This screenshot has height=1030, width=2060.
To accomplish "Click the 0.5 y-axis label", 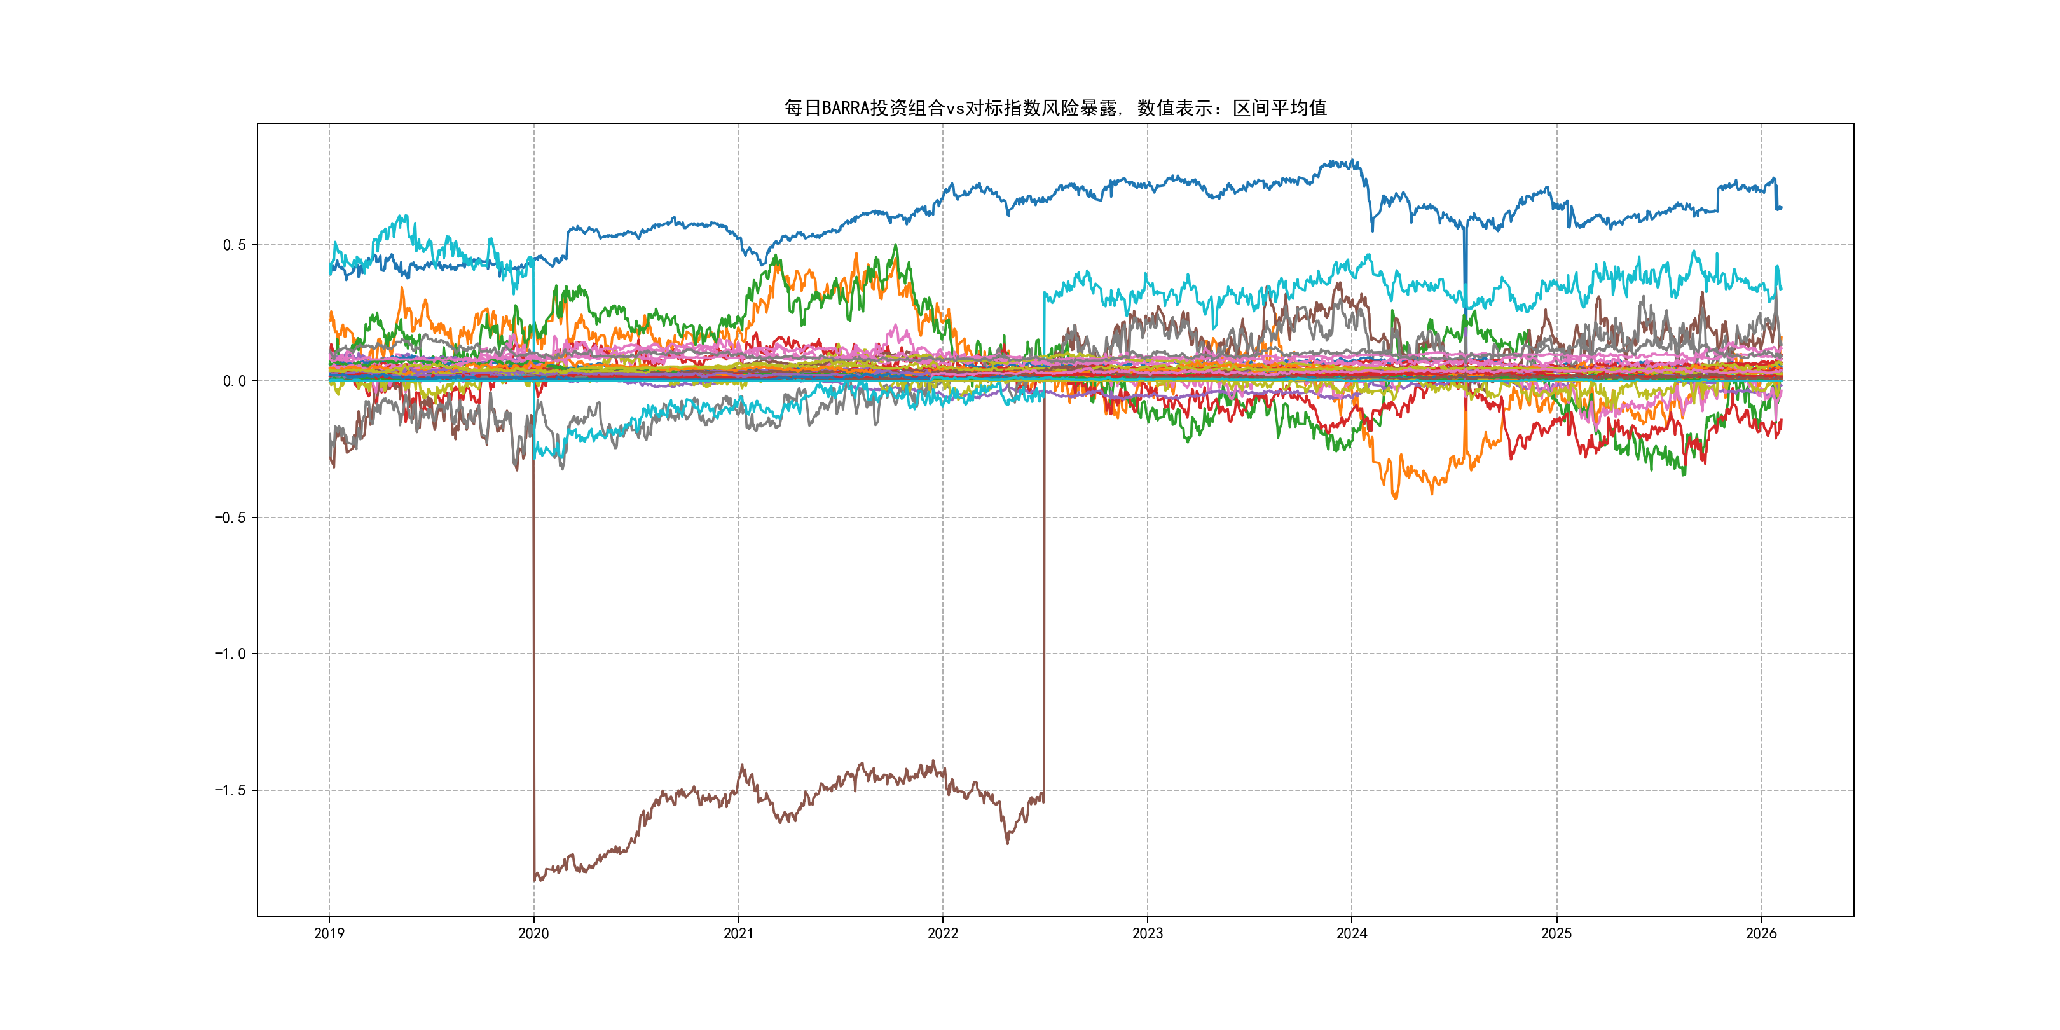I will 235,245.
